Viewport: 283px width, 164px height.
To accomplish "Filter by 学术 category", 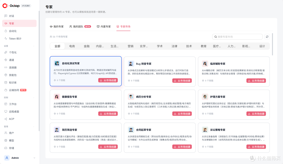I will [160, 46].
